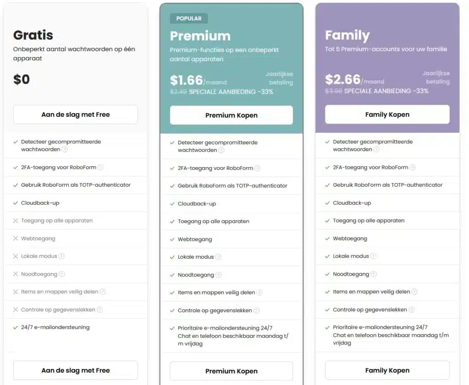Show tooltip for 2FA-toegang voor RoboForm in Gratis

pyautogui.click(x=100, y=168)
